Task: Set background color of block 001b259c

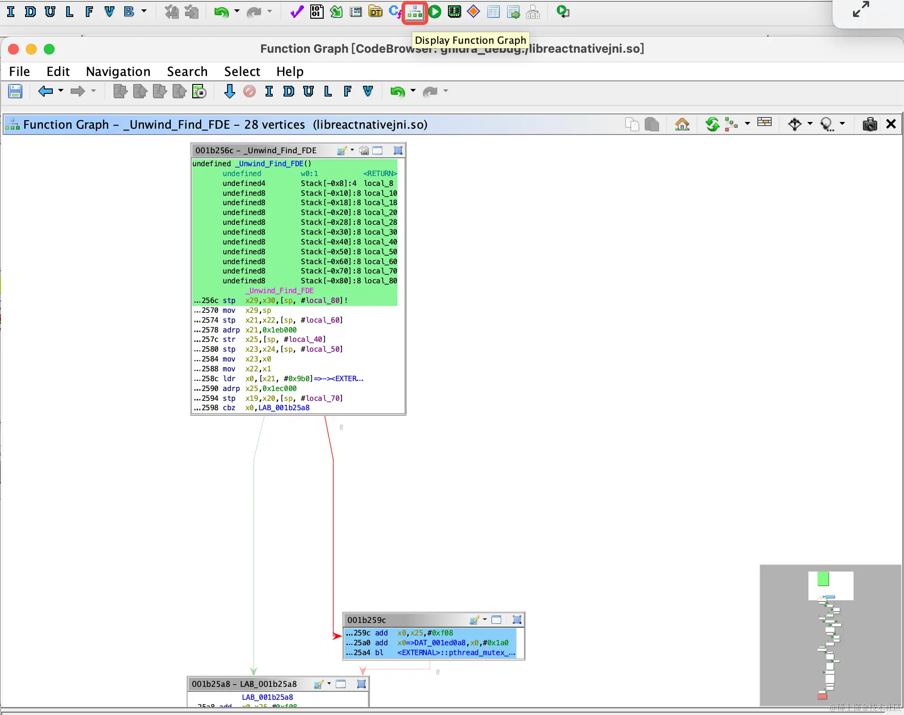Action: click(x=475, y=620)
